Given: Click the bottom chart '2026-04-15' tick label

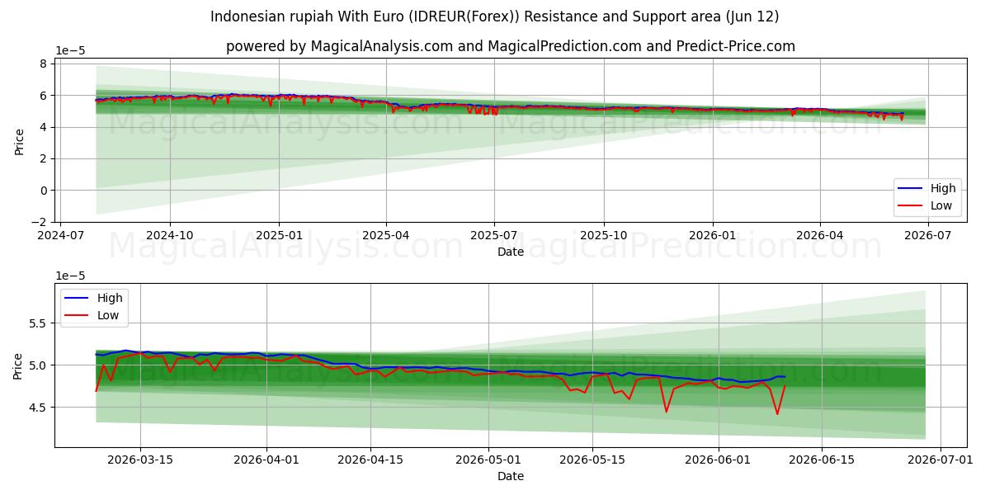Looking at the screenshot, I should (372, 460).
